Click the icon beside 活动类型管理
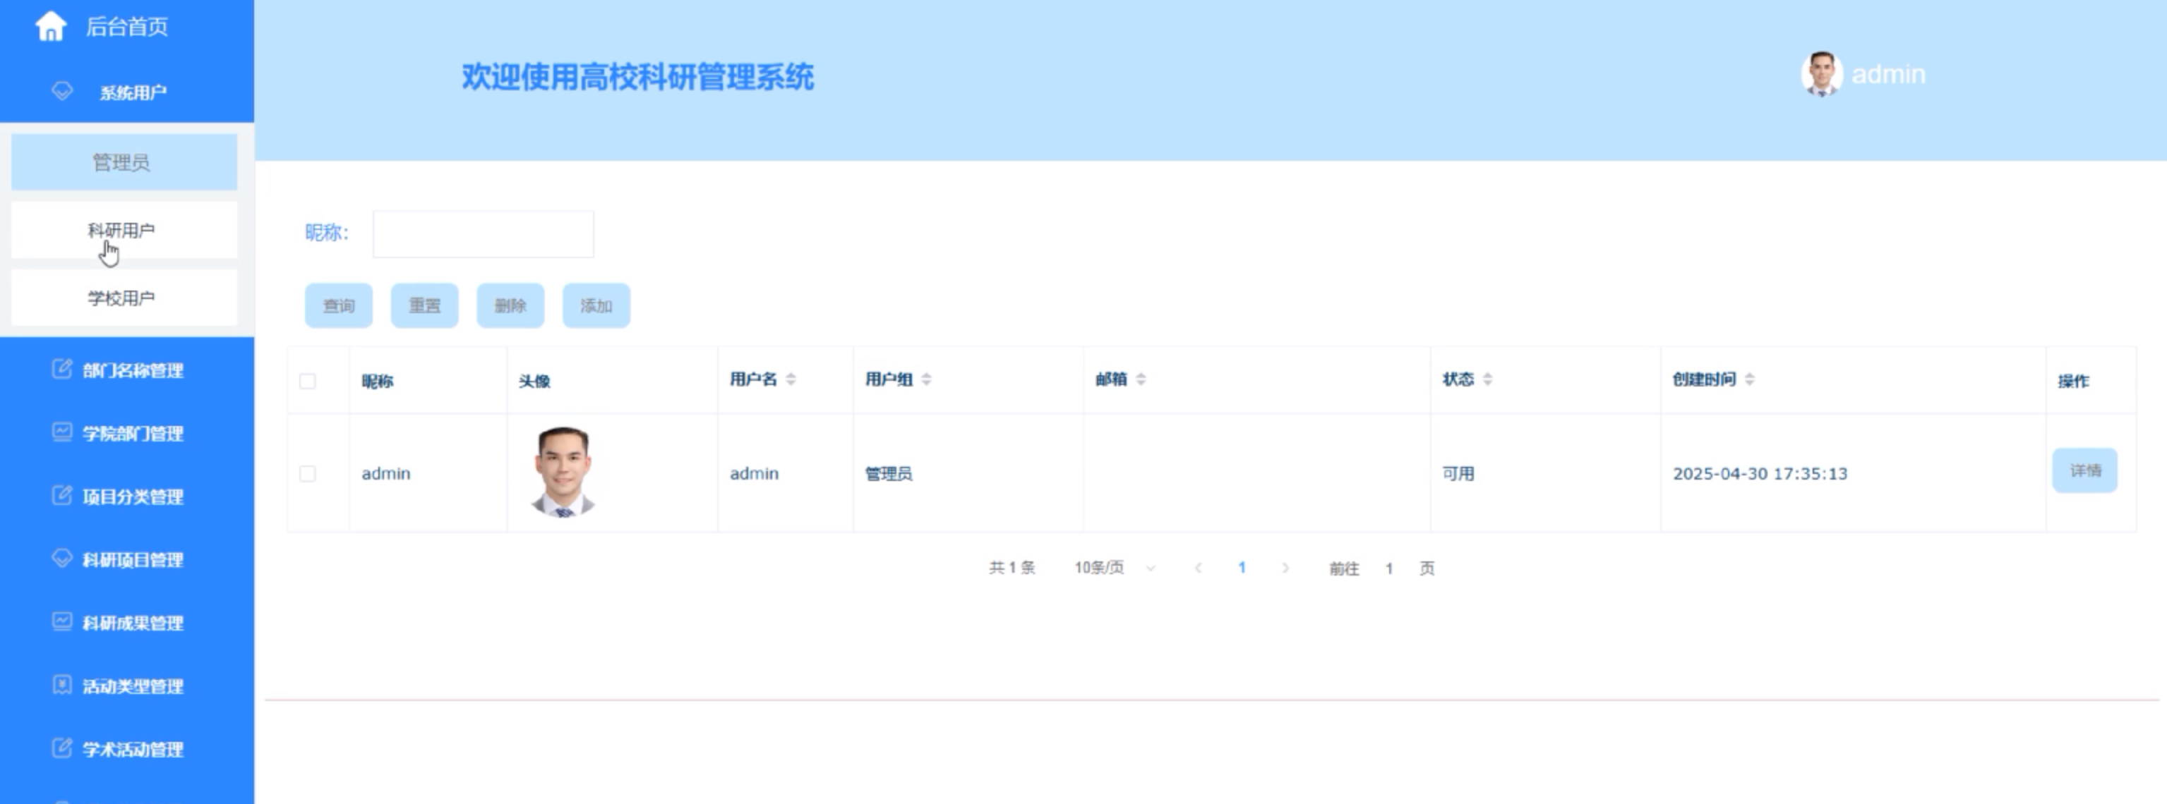 61,685
